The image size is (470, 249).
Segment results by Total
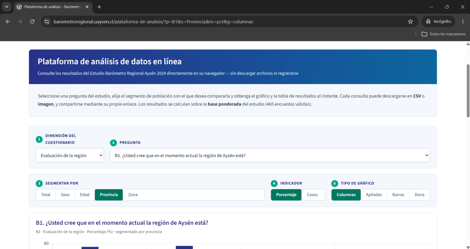coord(46,195)
